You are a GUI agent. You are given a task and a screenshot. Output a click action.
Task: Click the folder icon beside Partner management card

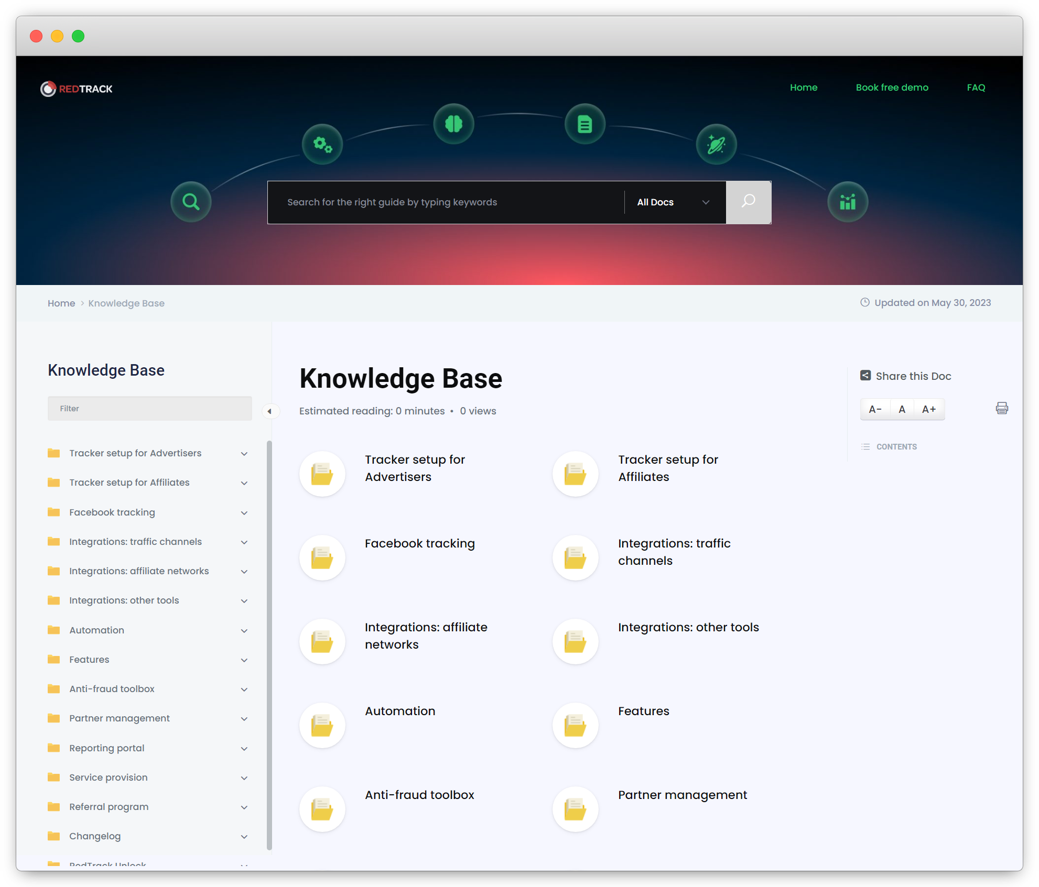coord(575,808)
